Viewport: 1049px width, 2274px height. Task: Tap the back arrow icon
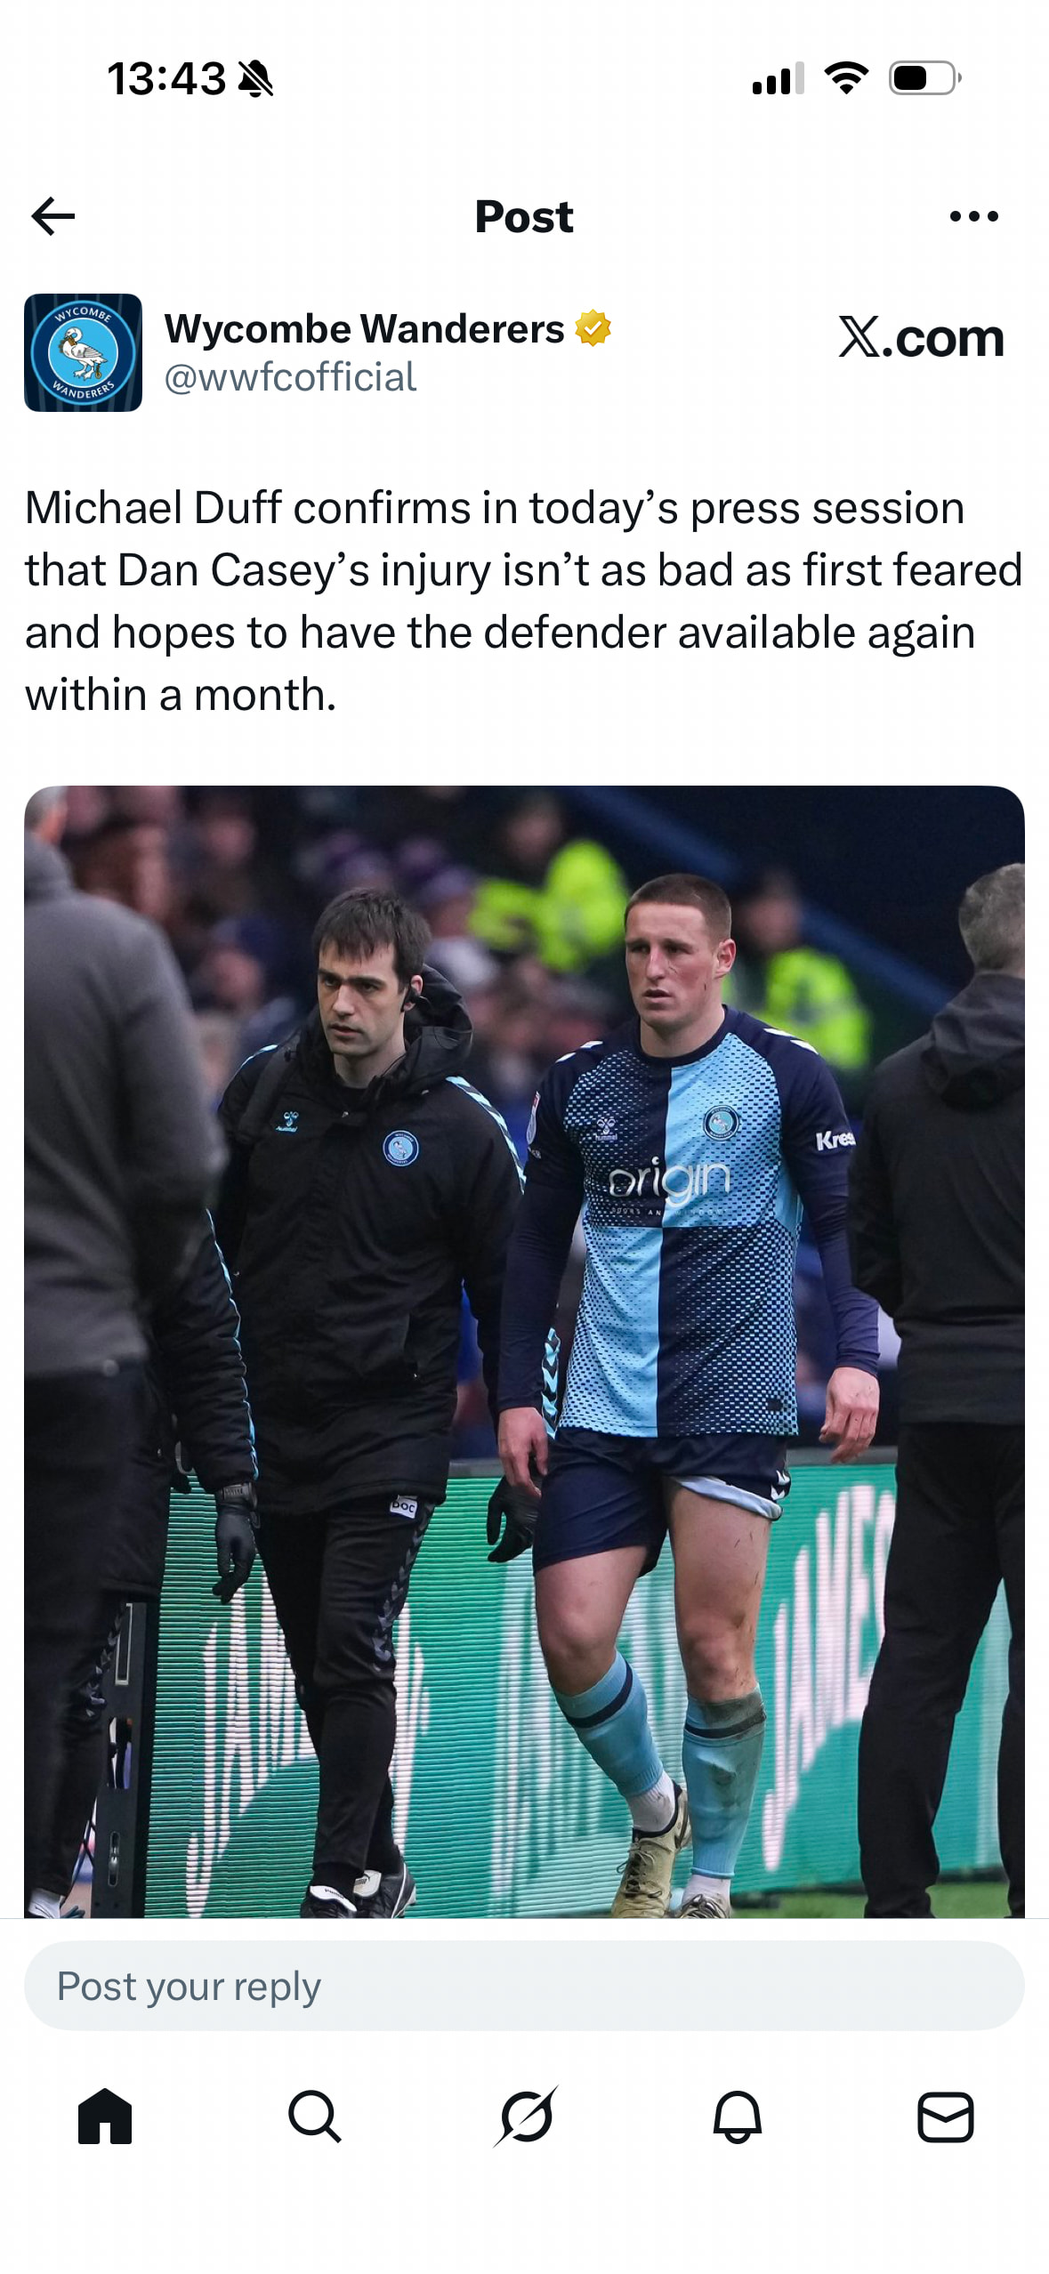coord(53,216)
